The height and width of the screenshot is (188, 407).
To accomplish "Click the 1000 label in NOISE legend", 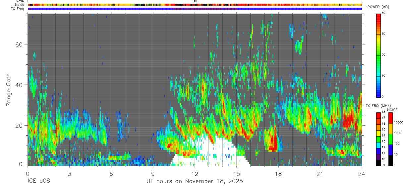I will (x=398, y=133).
